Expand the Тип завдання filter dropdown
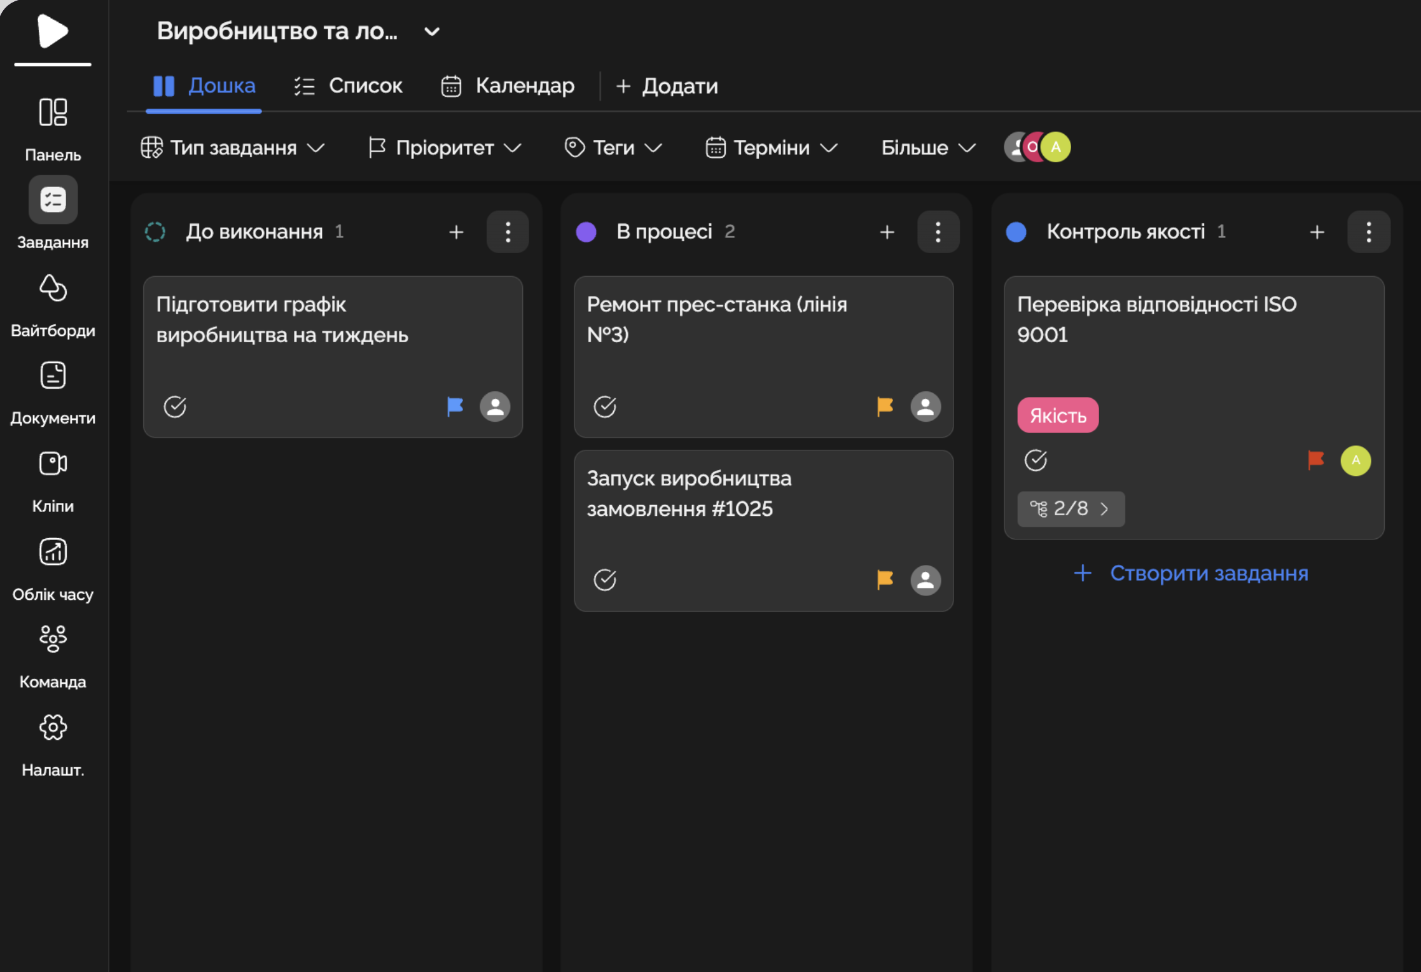The height and width of the screenshot is (972, 1421). tap(233, 148)
